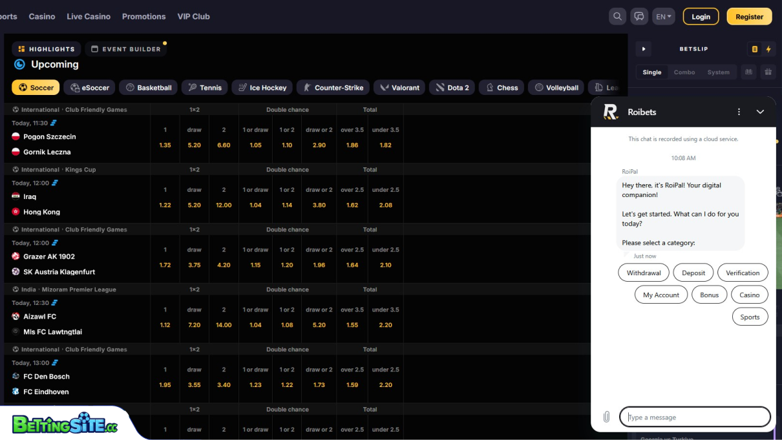Image resolution: width=782 pixels, height=440 pixels.
Task: Click the Register button
Action: point(749,17)
